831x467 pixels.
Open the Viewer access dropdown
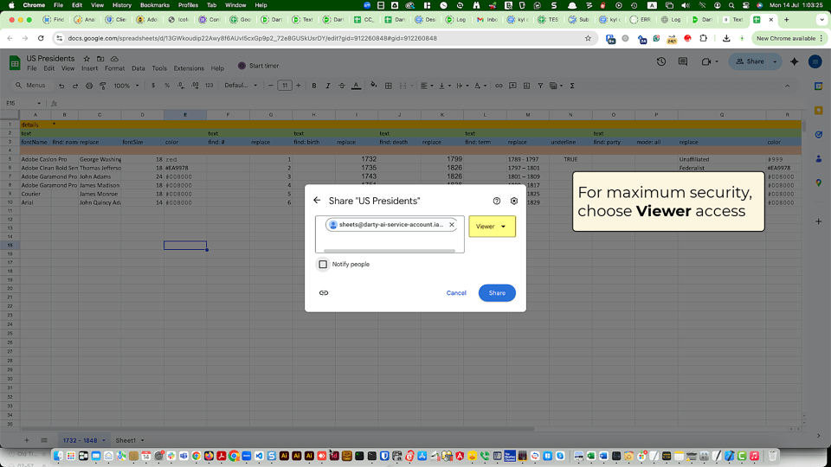[x=492, y=226]
